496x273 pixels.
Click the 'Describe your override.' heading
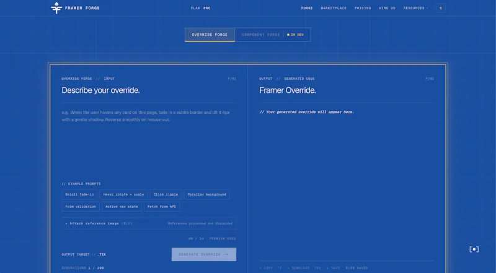click(100, 90)
